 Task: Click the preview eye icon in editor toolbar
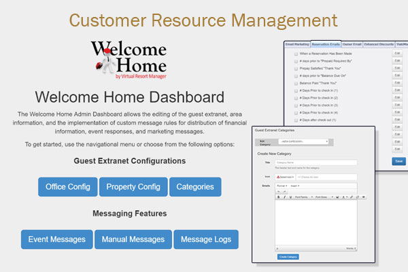(364, 197)
